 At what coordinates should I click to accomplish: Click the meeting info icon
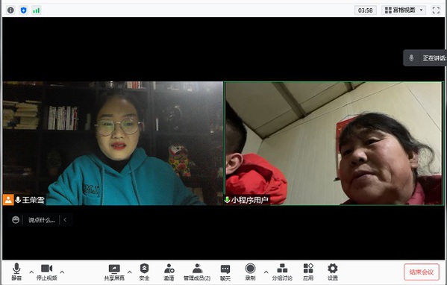(10, 10)
